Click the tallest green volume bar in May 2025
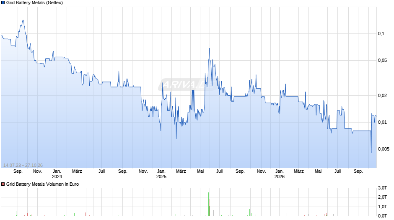This screenshot has height=220, width=394. [x=209, y=204]
